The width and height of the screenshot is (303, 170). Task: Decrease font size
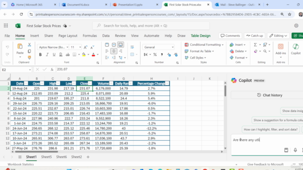tap(92, 47)
